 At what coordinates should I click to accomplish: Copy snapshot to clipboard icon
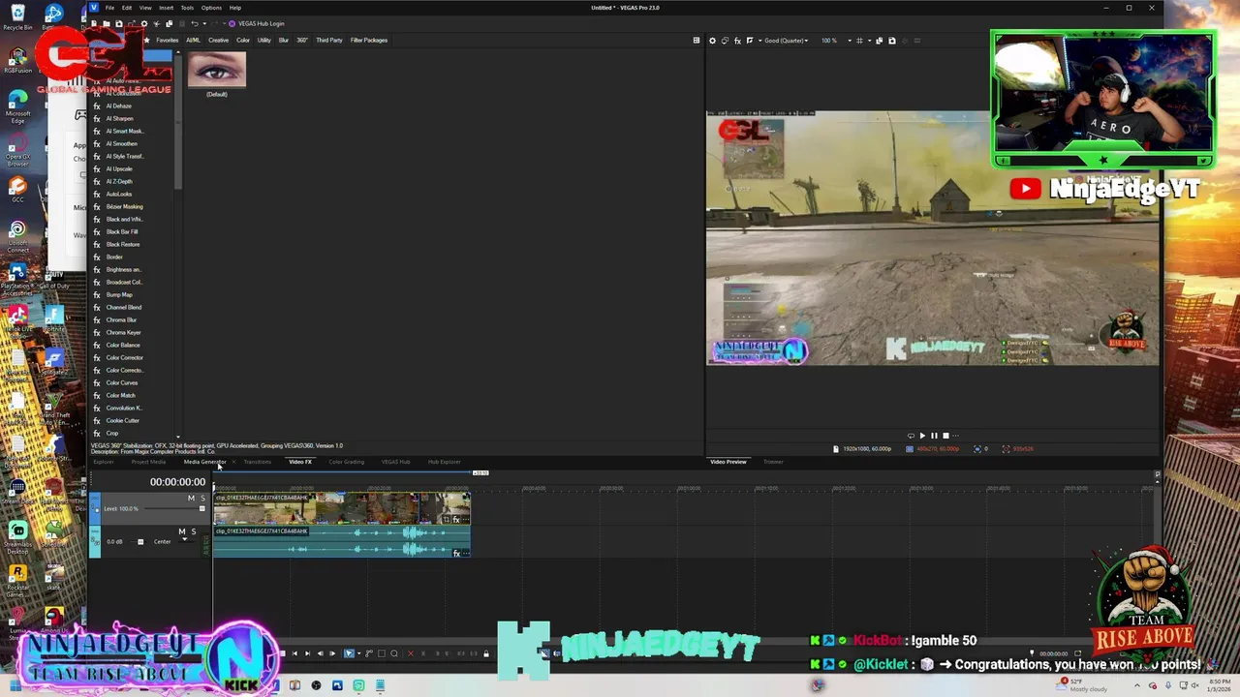879,41
